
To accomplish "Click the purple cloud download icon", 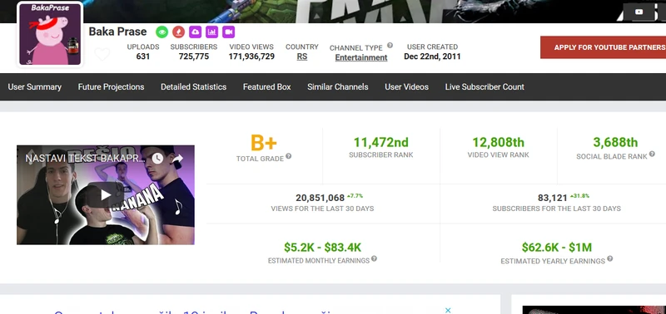I will click(x=195, y=32).
